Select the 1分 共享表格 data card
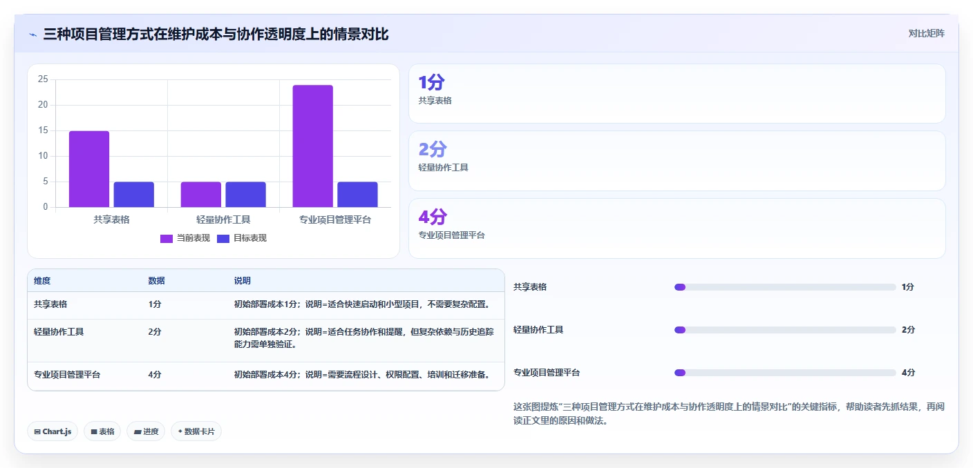 [677, 94]
